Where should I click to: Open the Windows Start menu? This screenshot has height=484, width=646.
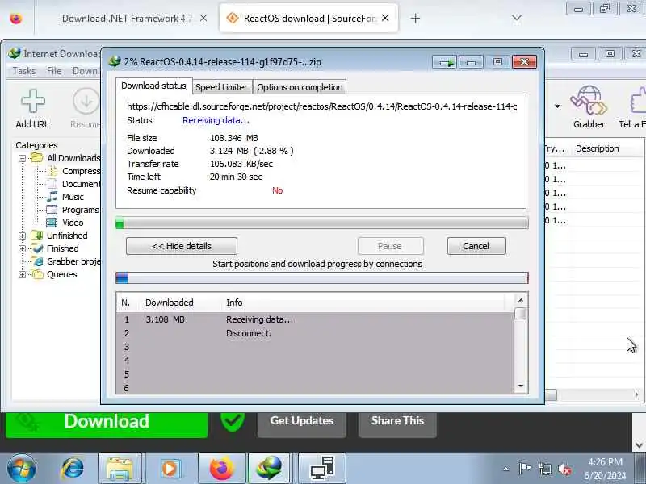click(22, 469)
